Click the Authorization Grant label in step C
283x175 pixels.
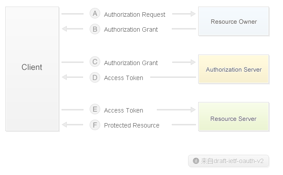(131, 63)
